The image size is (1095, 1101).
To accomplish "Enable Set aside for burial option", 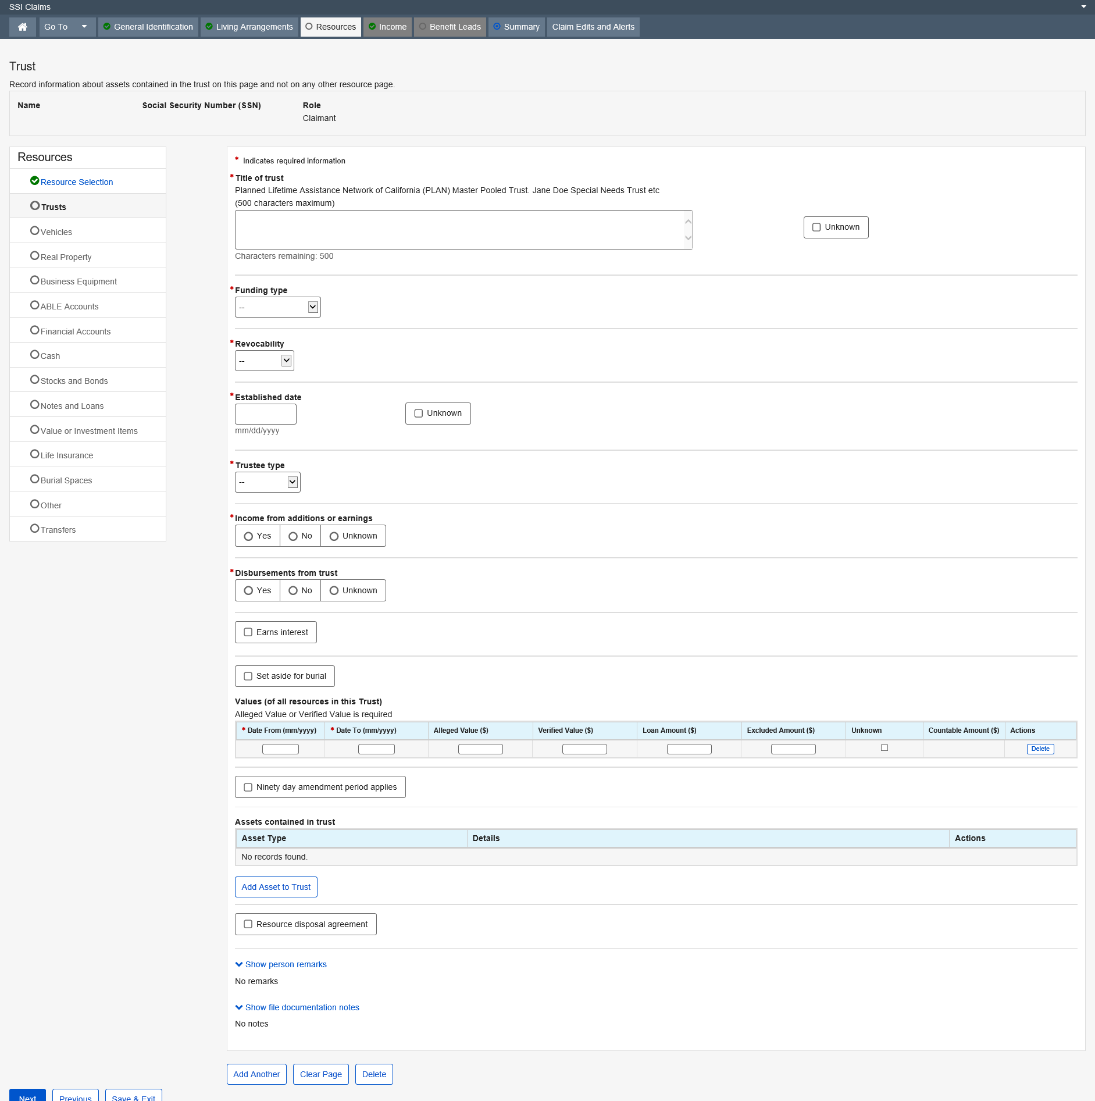I will click(248, 676).
